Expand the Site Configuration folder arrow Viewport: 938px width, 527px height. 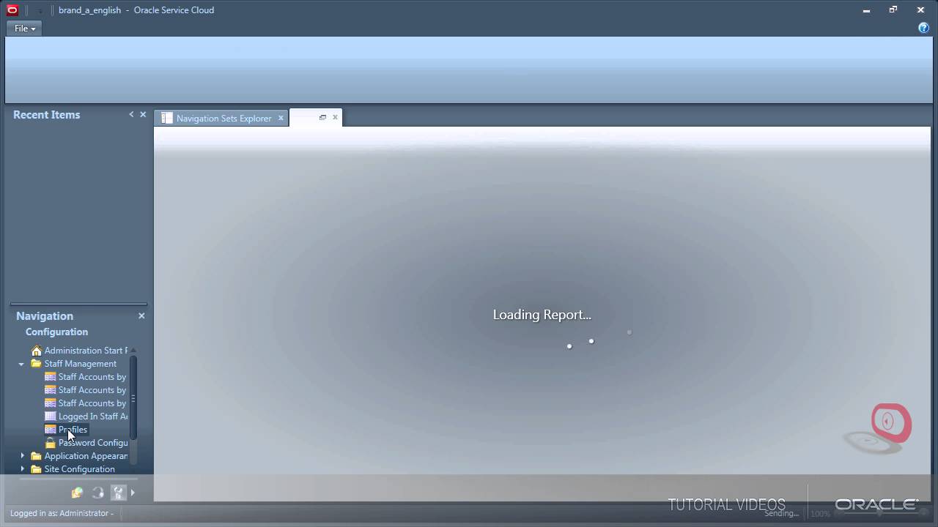coord(22,469)
